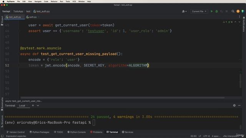Click the terminal vertical scrollbar
This screenshot has height=138, width=246.
point(240,127)
